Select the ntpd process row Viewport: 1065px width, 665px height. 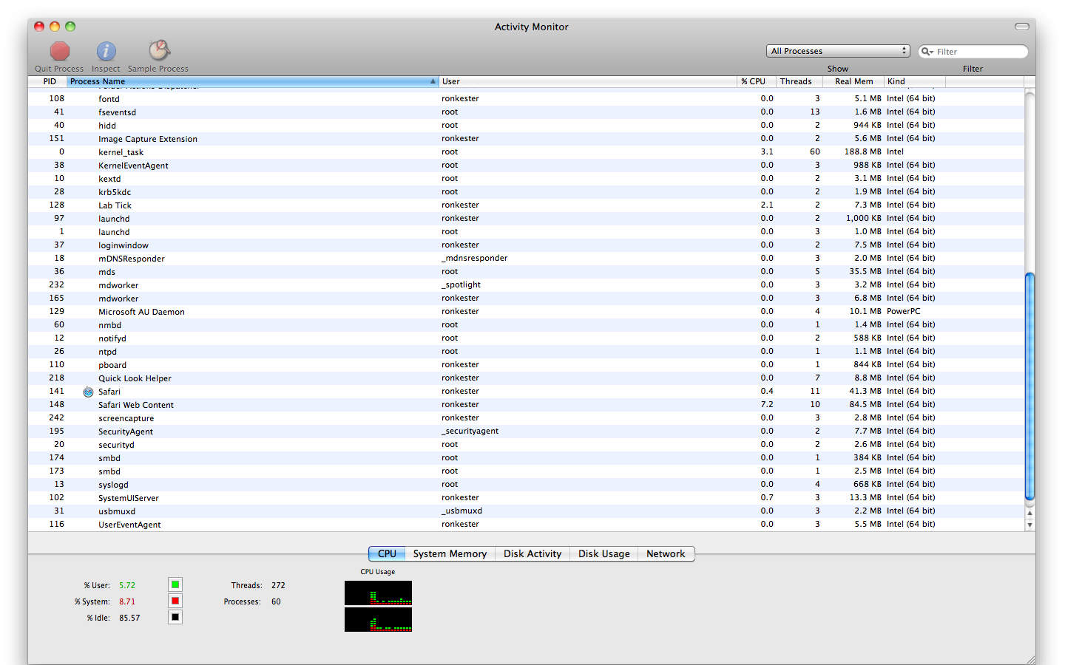tap(526, 351)
